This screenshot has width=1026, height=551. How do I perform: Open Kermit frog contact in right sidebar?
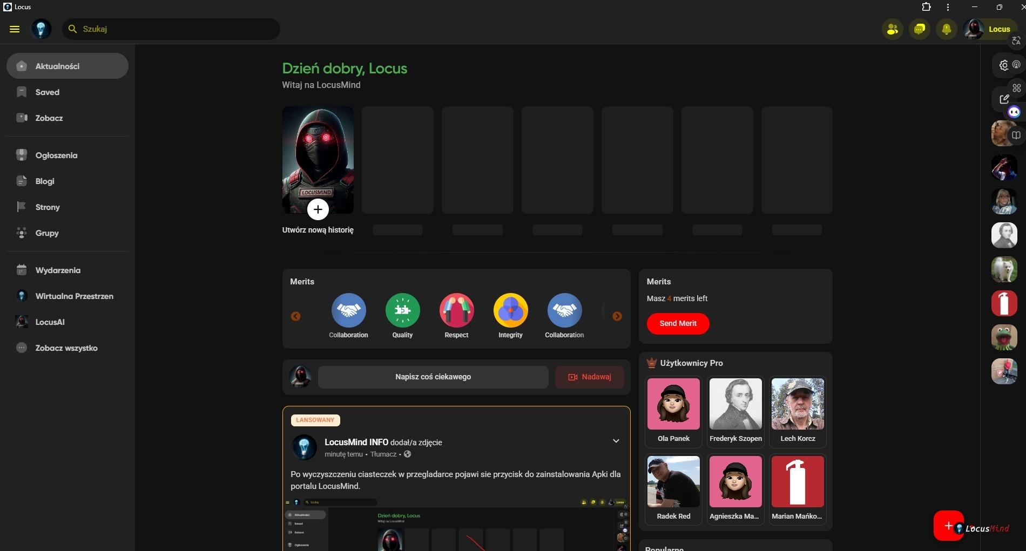click(x=1004, y=337)
